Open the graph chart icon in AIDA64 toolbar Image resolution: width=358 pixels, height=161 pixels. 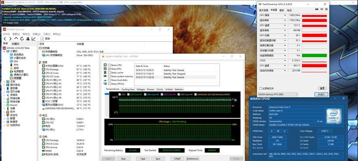(33, 39)
